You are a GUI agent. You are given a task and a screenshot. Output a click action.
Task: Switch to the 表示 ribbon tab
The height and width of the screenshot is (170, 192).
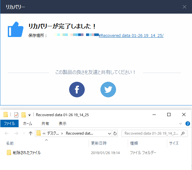[63, 124]
